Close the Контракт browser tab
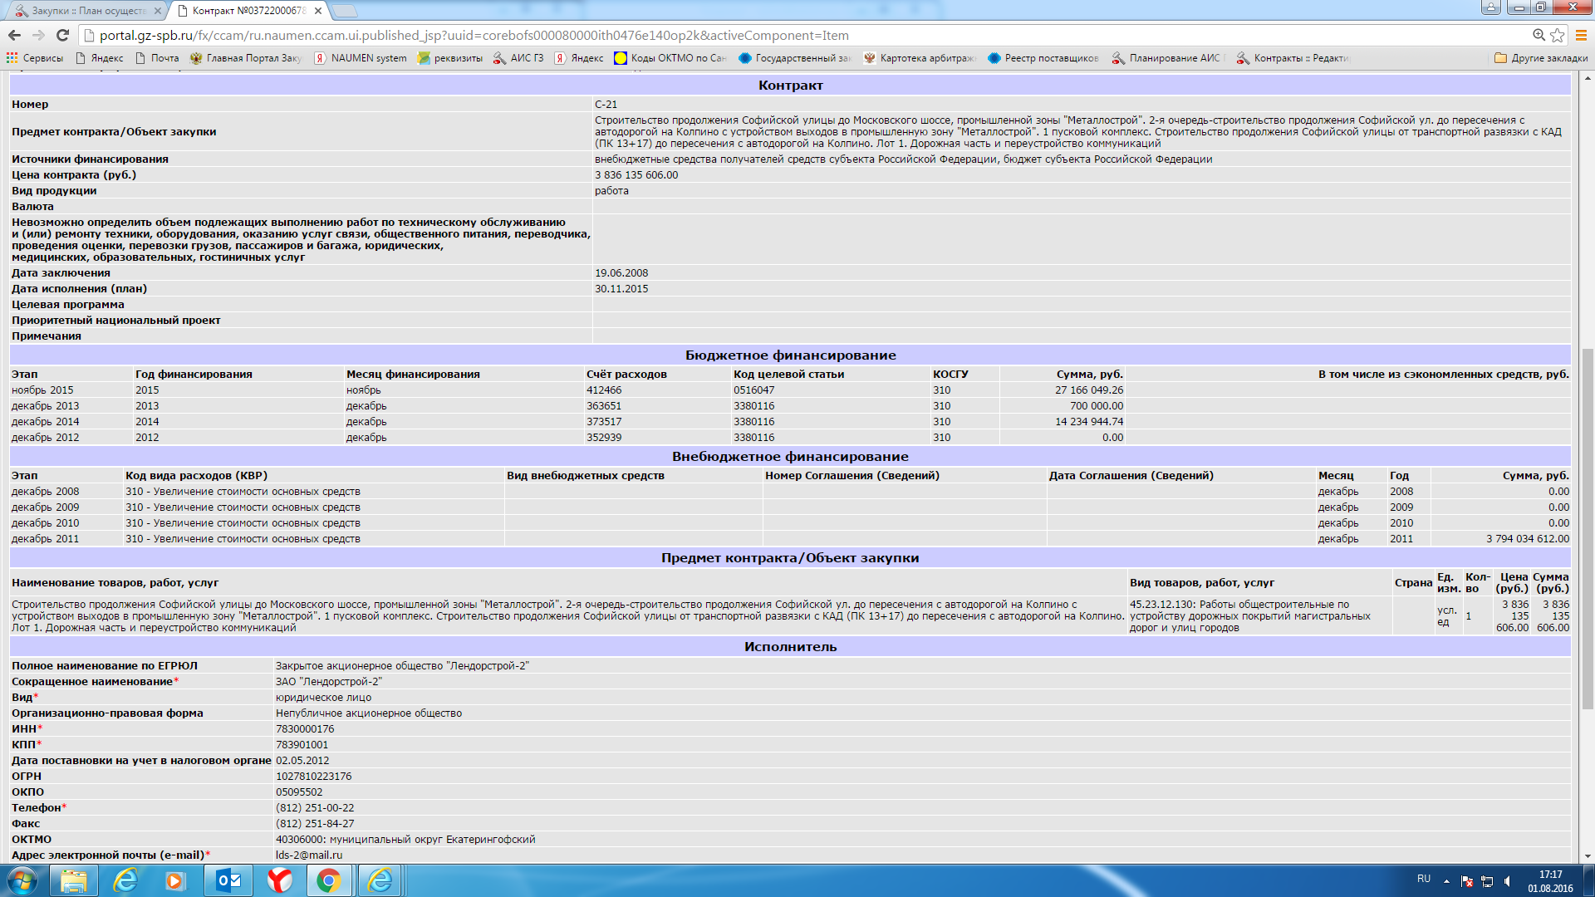The image size is (1595, 897). [318, 11]
